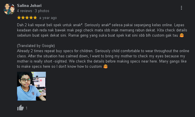Image resolution: width=195 pixels, height=117 pixels.
Task: Like the review with thumbs up icon
Action: 20,108
